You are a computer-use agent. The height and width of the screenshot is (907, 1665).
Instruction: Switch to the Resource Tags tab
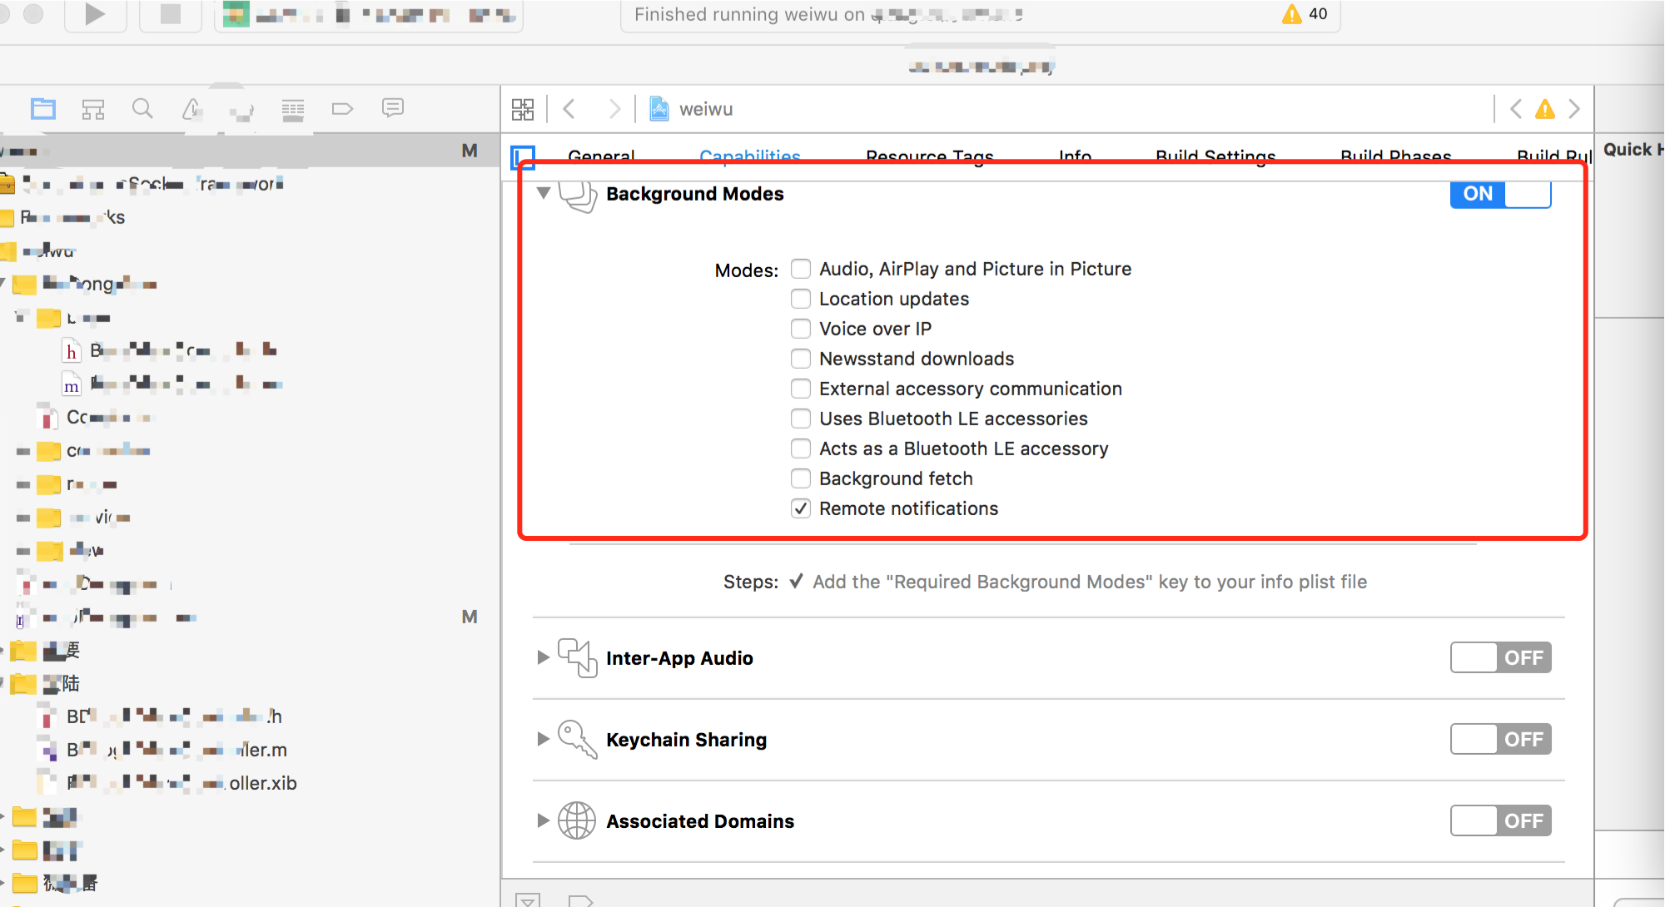click(x=930, y=156)
